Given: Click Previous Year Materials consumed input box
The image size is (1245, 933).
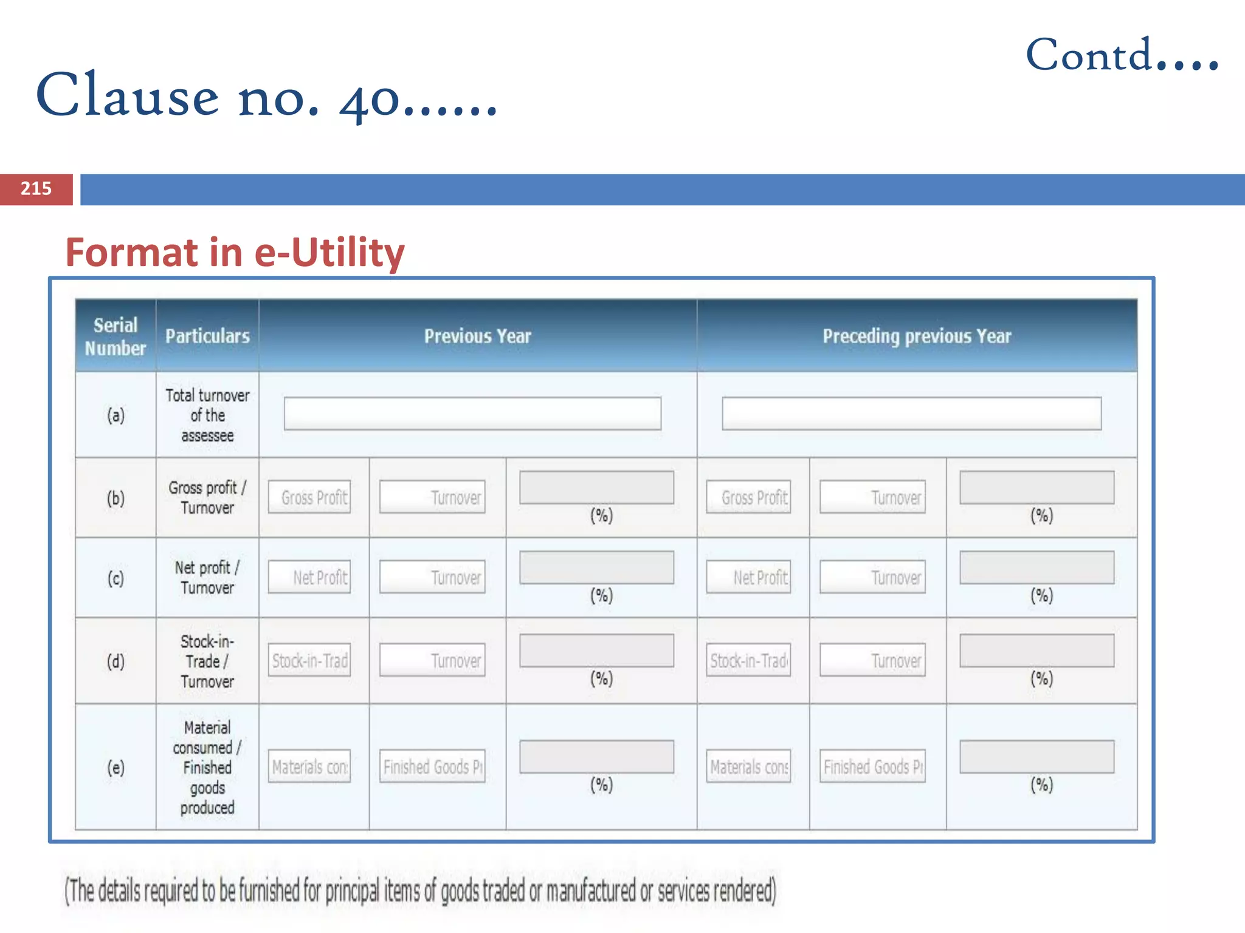Looking at the screenshot, I should tap(309, 766).
